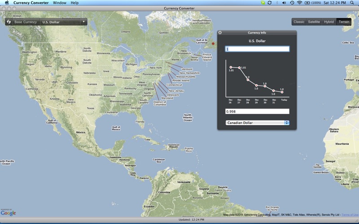Open the Currency Converter app menu
This screenshot has width=359, height=224.
point(31,3)
